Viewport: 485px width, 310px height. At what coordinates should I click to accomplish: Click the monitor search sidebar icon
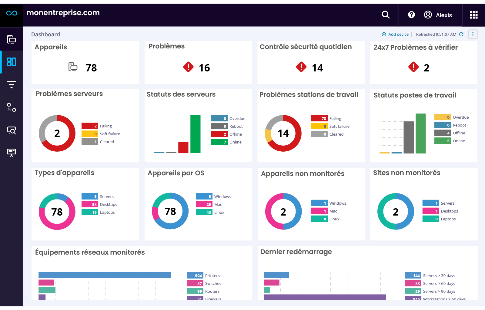[12, 130]
